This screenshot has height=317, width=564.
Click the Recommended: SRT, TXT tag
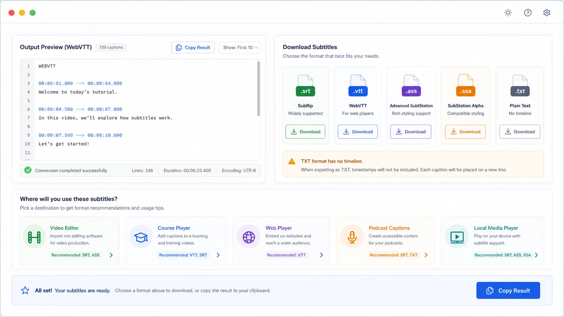393,255
